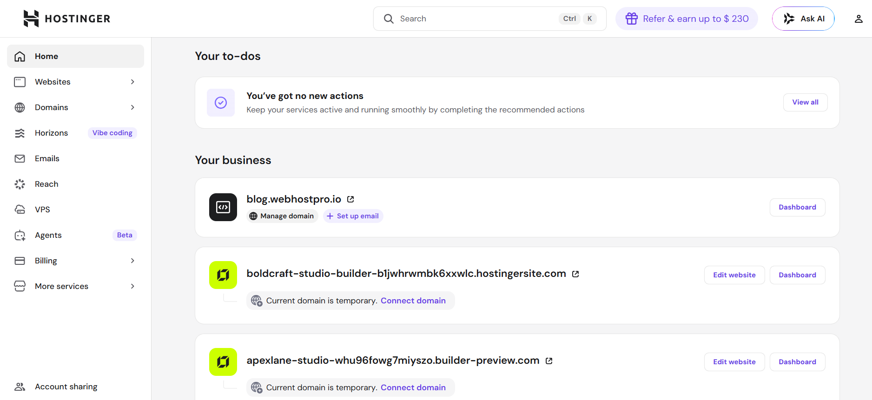
Task: Open Dashboard for apexlane-studio site
Action: [x=798, y=362]
